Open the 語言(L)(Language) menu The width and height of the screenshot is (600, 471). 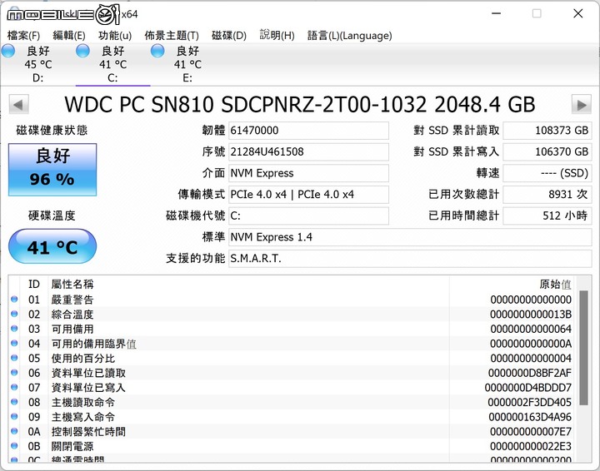[349, 36]
